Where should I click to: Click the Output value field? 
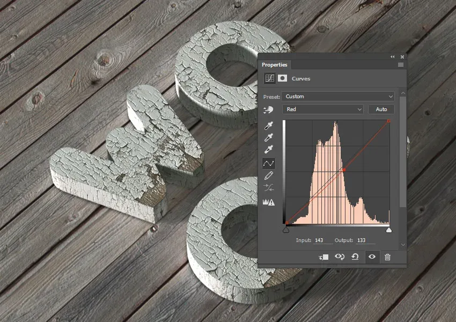pos(365,240)
